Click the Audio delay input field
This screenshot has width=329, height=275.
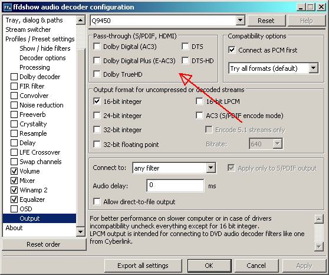[x=175, y=185]
